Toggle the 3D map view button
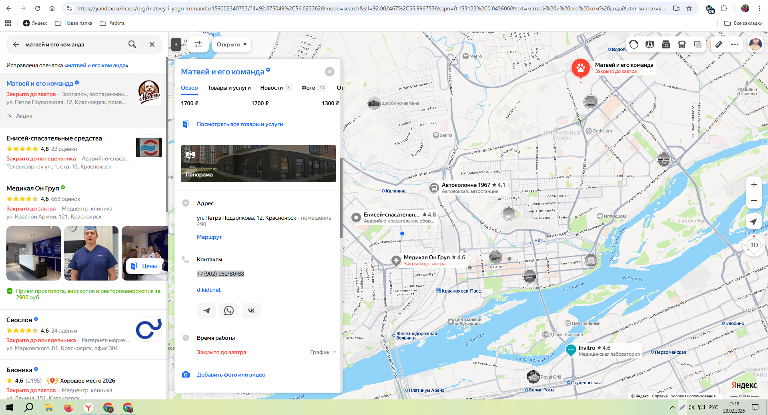Screen dimensions: 768x415 click(754, 245)
